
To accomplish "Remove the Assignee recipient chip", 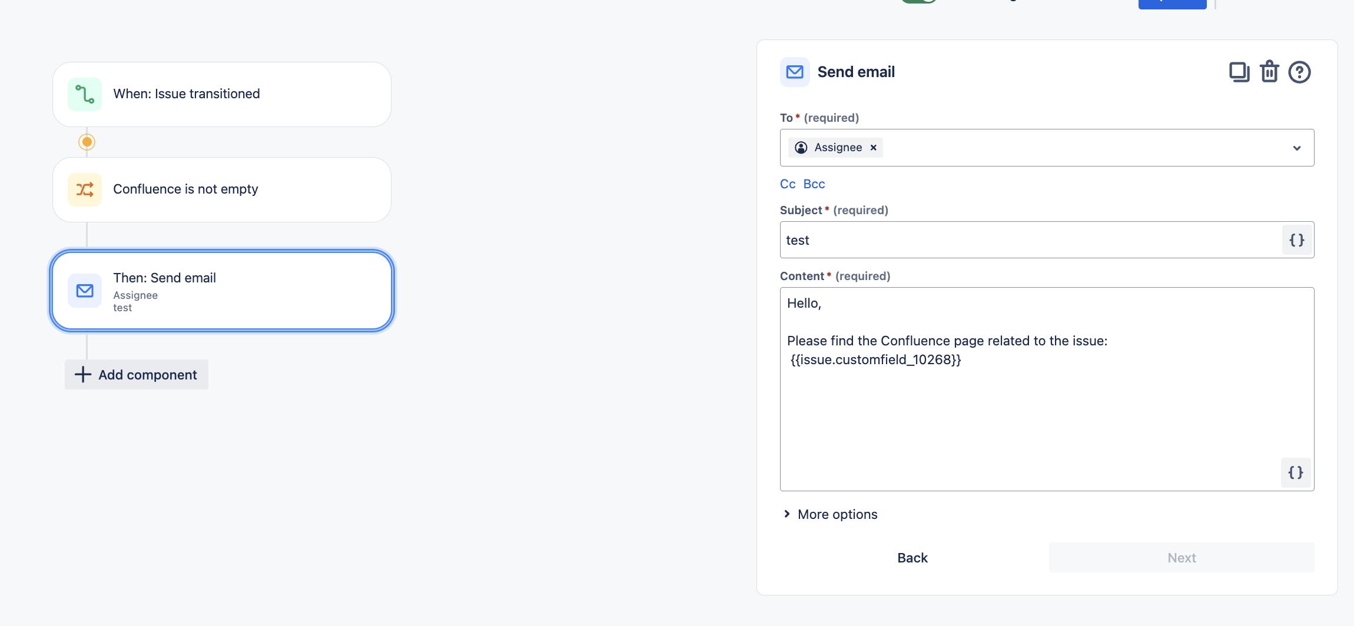I will (x=873, y=147).
